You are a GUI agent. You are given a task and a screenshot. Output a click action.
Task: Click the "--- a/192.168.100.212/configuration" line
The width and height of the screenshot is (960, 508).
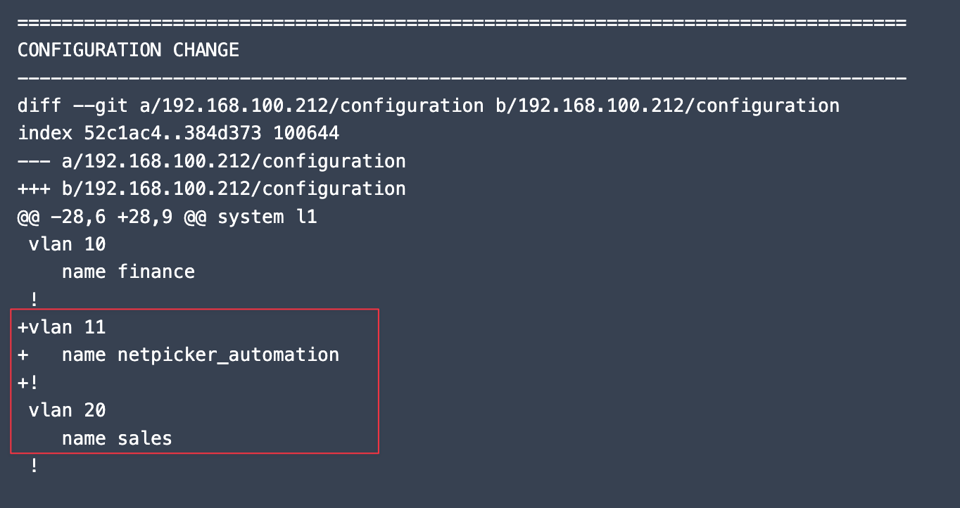coord(212,161)
